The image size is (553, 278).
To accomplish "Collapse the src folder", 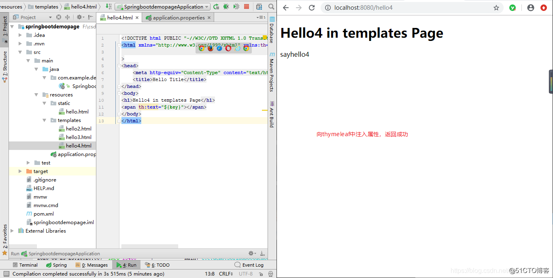I will click(20, 52).
